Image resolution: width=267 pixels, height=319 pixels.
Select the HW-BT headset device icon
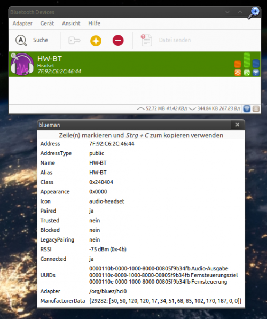tap(22, 64)
